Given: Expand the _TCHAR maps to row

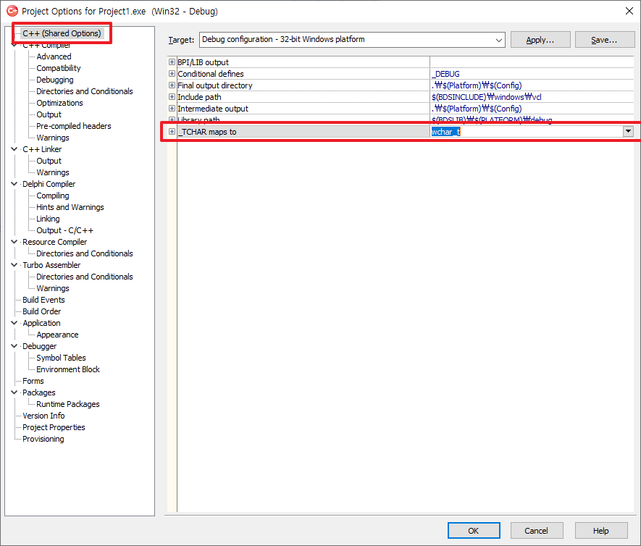Looking at the screenshot, I should (172, 132).
